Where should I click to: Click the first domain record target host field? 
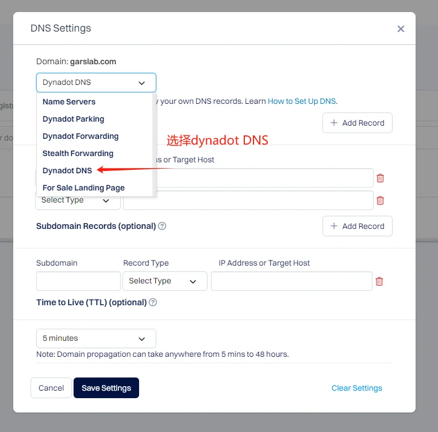[x=264, y=178]
